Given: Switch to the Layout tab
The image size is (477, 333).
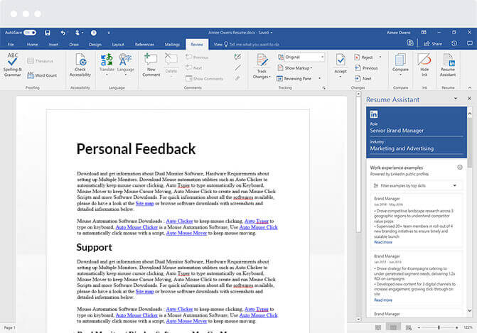Looking at the screenshot, I should [x=118, y=44].
